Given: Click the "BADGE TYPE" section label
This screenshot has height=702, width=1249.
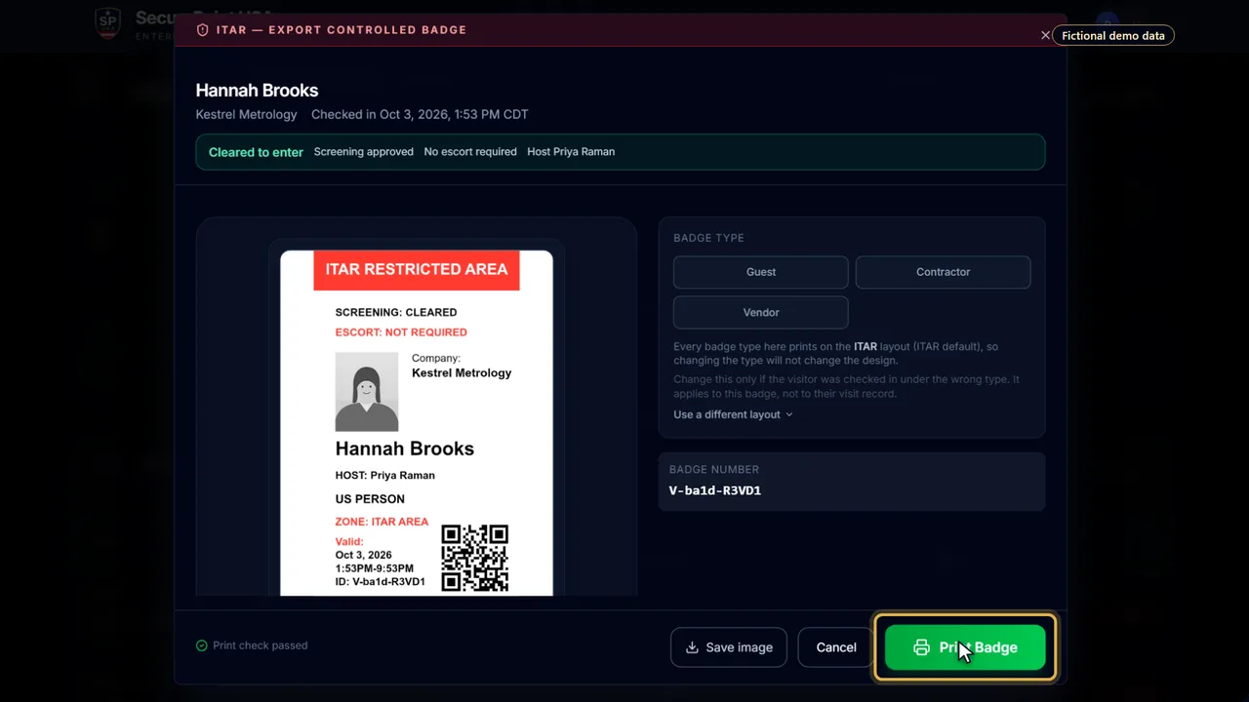Looking at the screenshot, I should point(708,238).
